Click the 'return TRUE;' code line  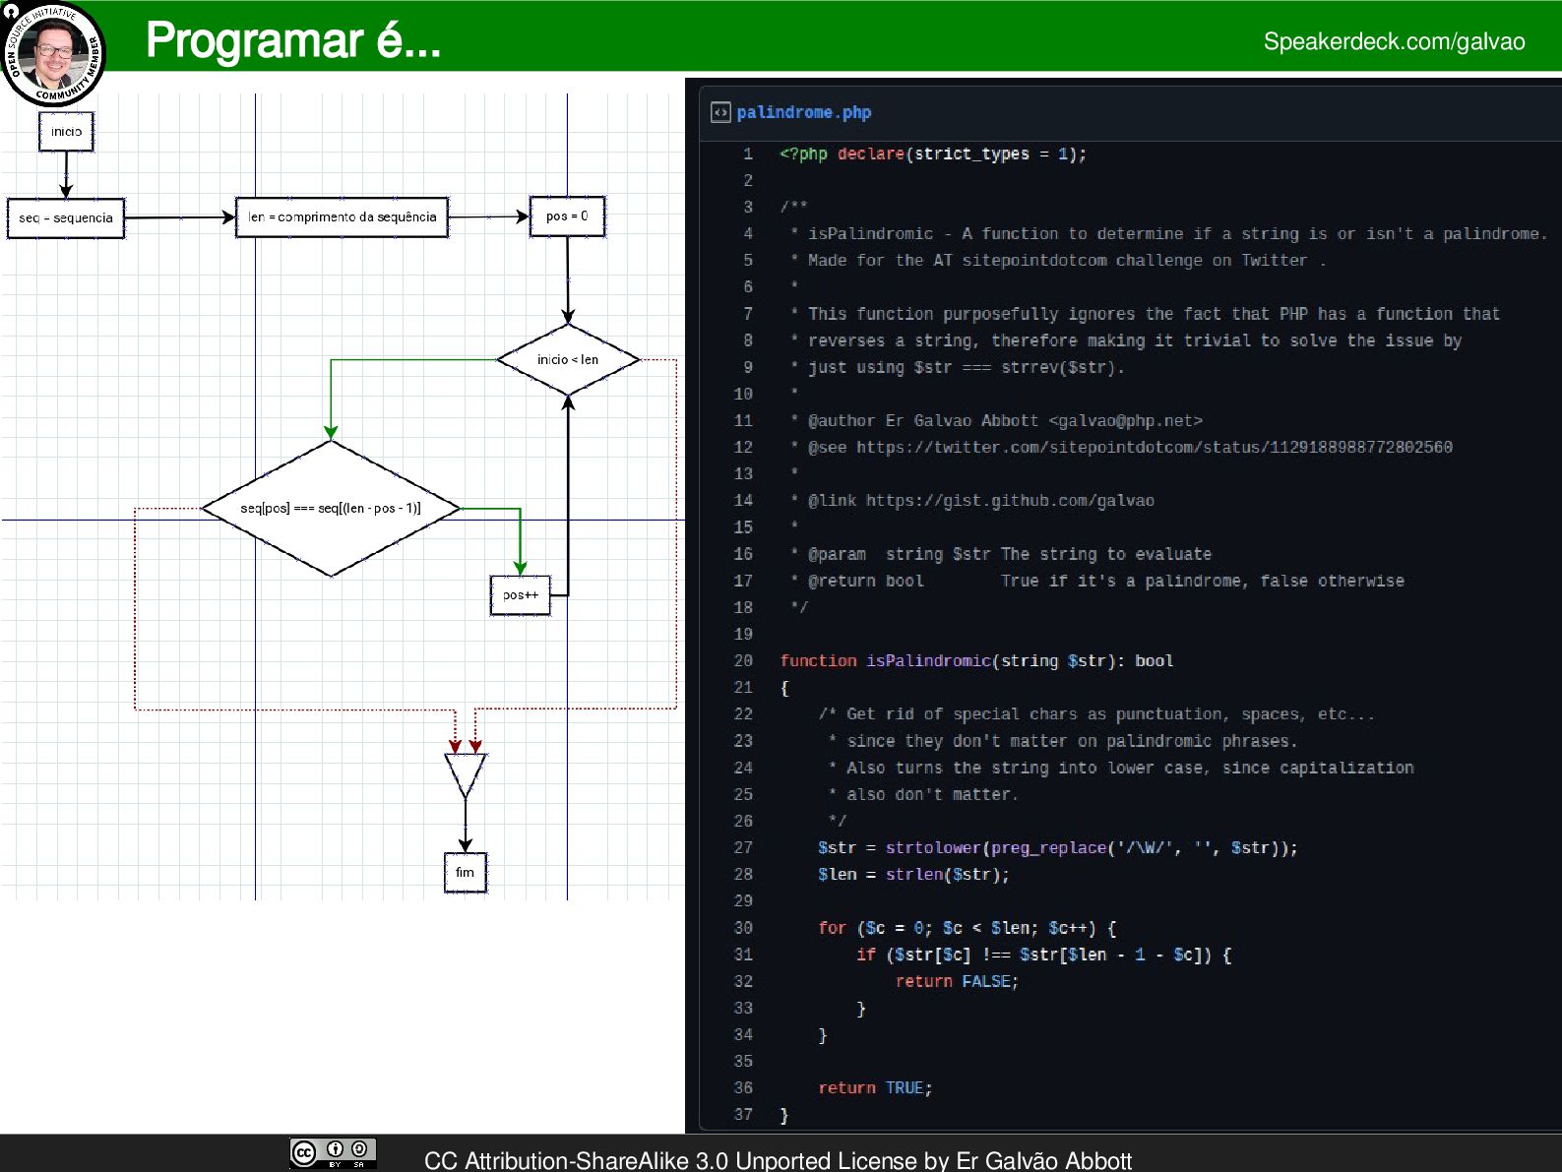(875, 1087)
